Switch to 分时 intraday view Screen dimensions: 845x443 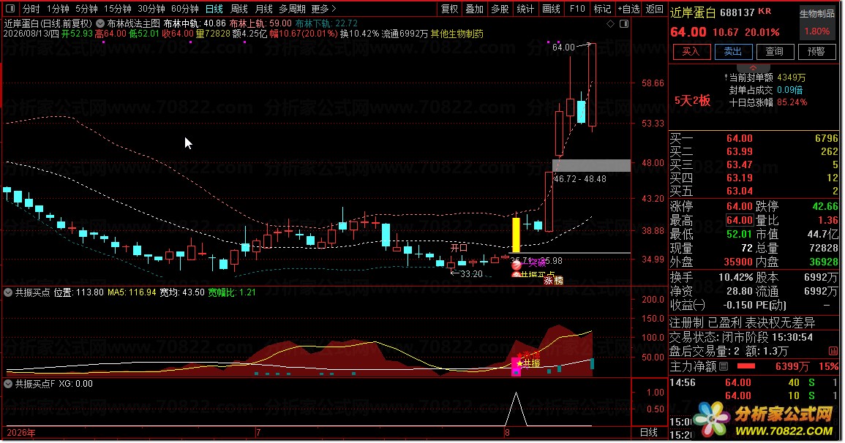coord(31,9)
